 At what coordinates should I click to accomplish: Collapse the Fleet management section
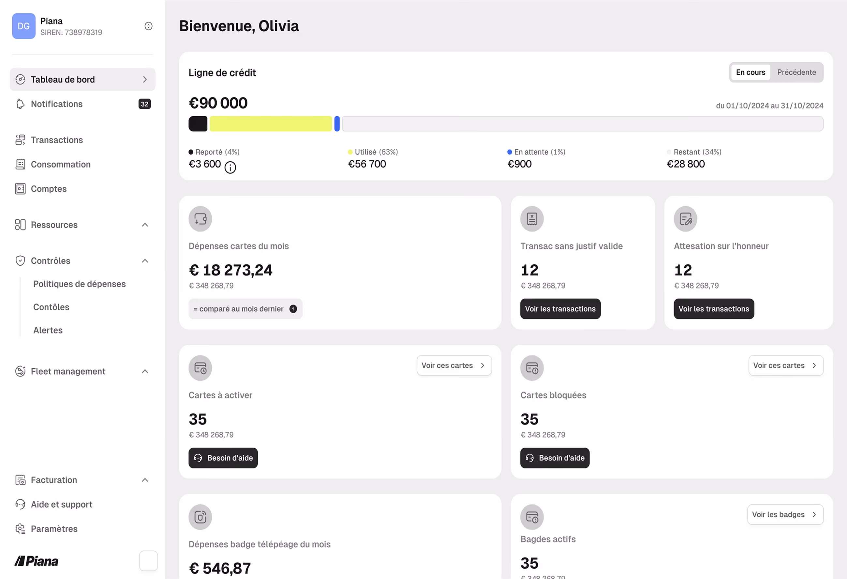coord(145,371)
